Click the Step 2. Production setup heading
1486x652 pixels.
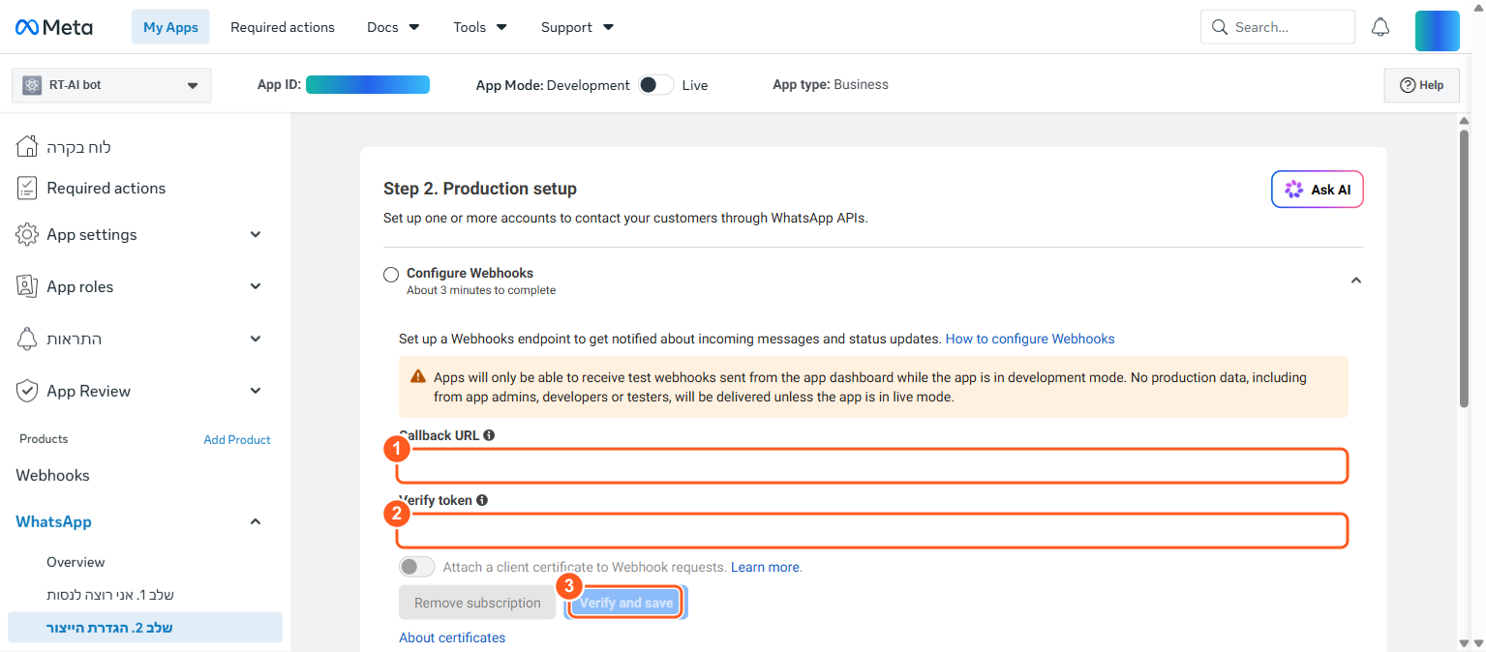coord(480,189)
